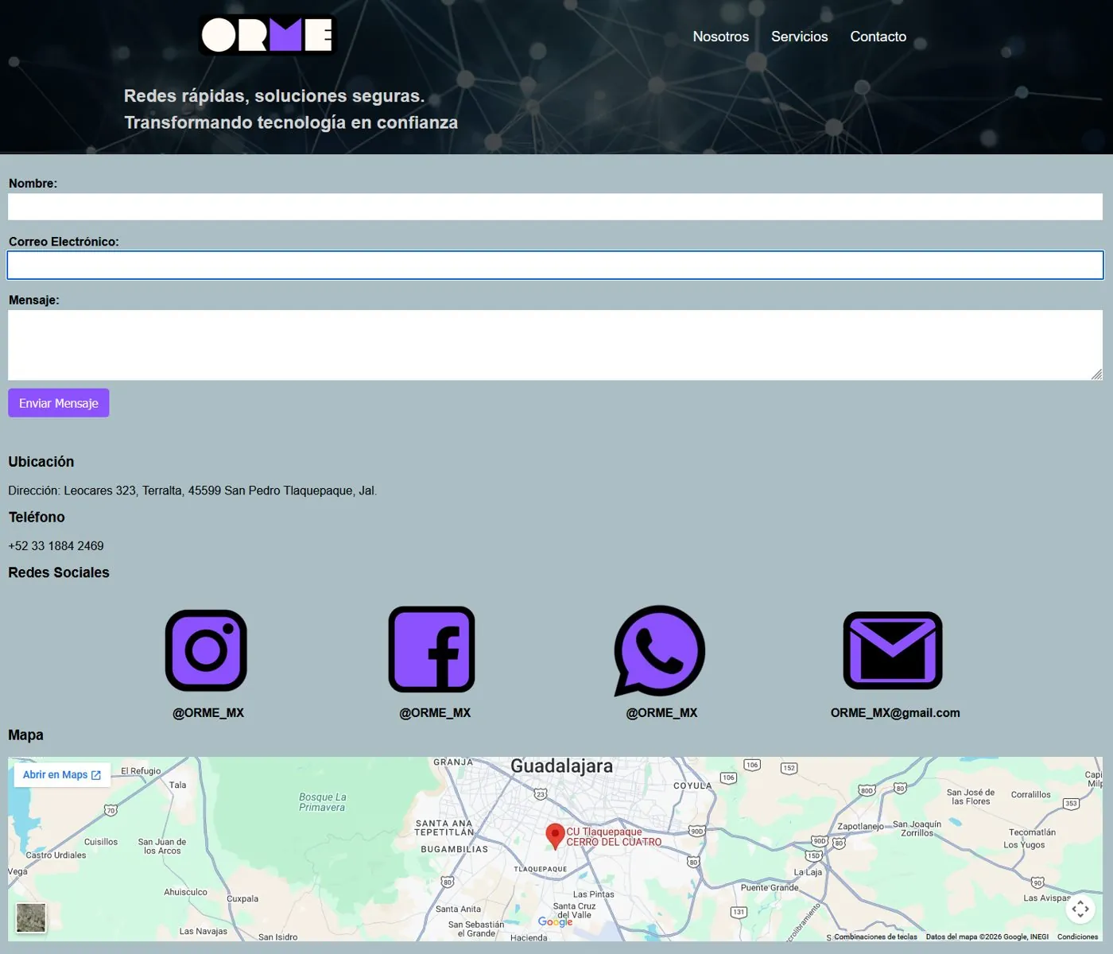The image size is (1113, 954).
Task: Open the map Condiciones link
Action: tap(1078, 937)
